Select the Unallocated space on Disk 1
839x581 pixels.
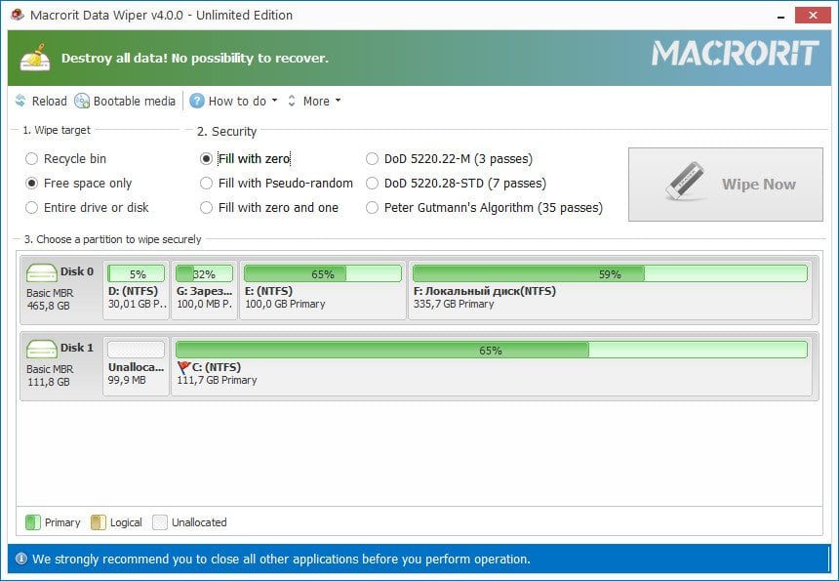(136, 362)
